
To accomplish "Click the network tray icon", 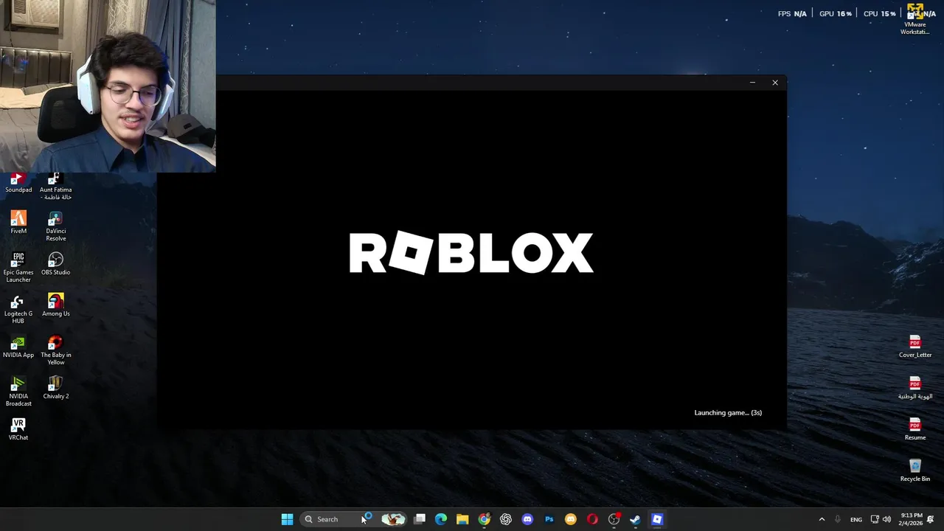I will tap(875, 519).
